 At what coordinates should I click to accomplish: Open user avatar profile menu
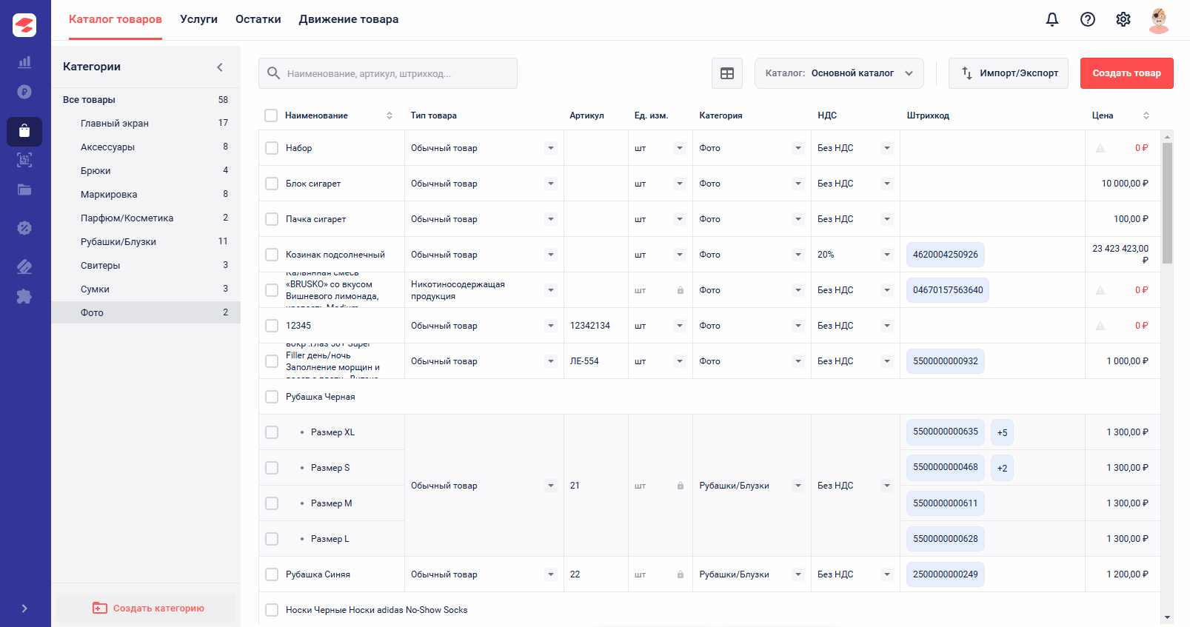[x=1158, y=20]
